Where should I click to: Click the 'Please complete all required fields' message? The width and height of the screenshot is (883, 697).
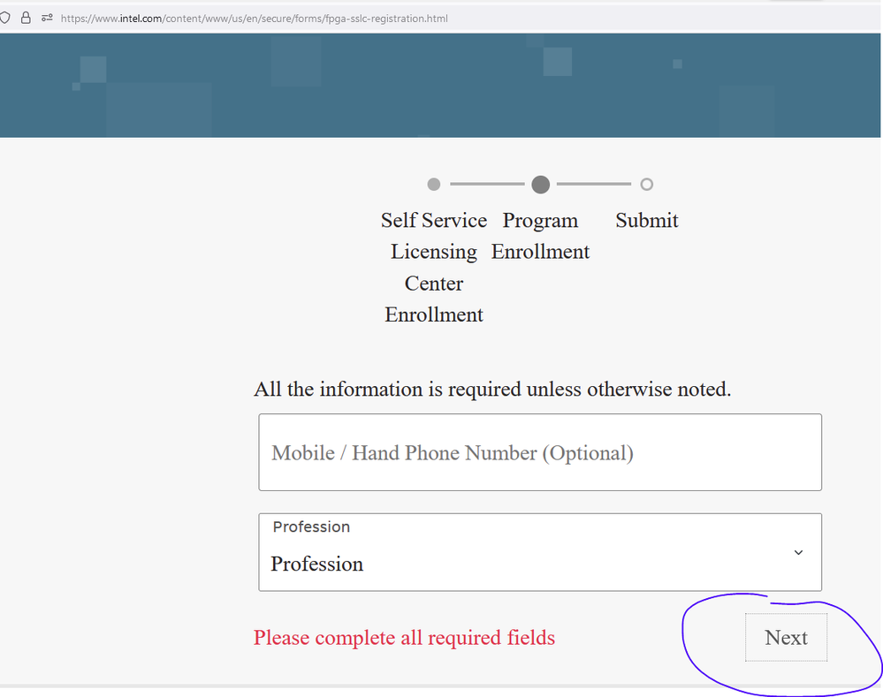tap(404, 638)
